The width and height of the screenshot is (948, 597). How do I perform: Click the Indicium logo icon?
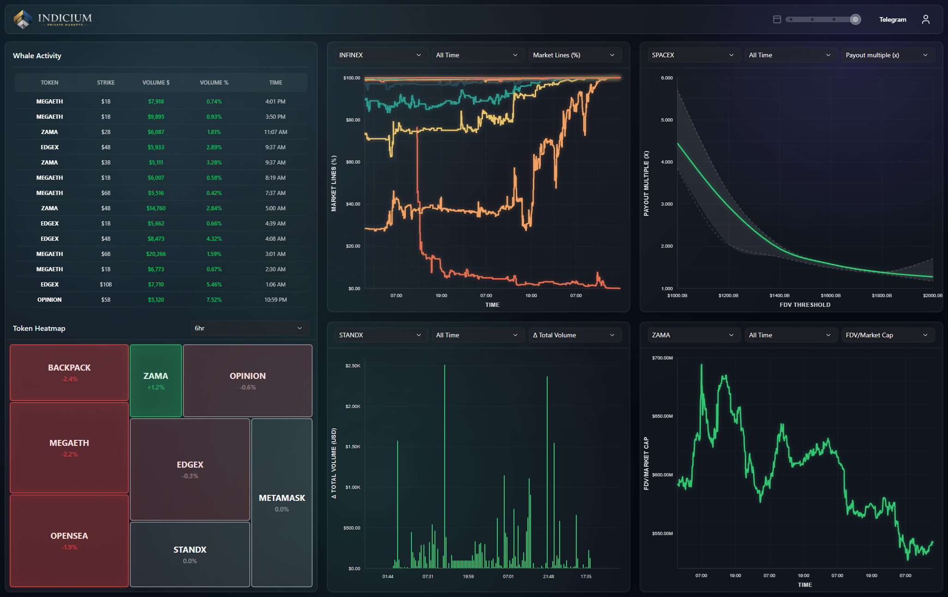(x=23, y=19)
